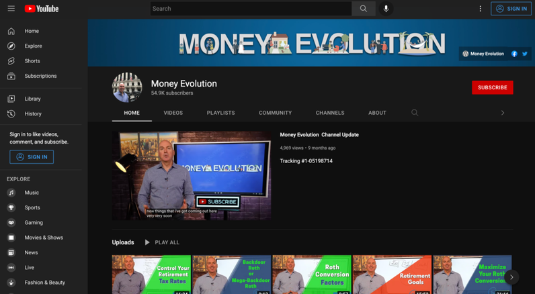This screenshot has width=535, height=294.
Task: Show more channel tabs chevron
Action: [x=503, y=113]
